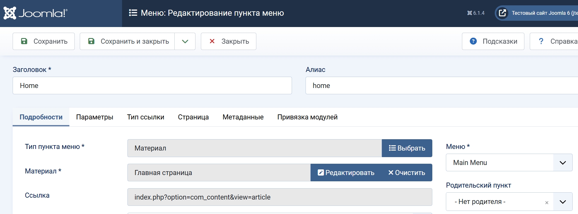Click the Ссылка field with index.php URL
Viewport: 578px width, 214px height.
280,197
